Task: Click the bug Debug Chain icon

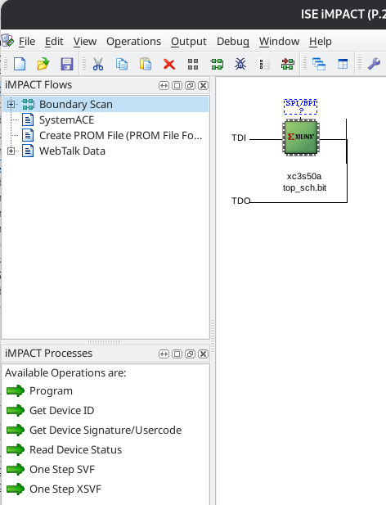Action: coord(240,64)
